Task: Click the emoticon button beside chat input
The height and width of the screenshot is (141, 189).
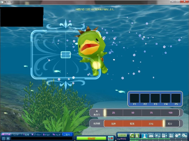Action: [8, 138]
